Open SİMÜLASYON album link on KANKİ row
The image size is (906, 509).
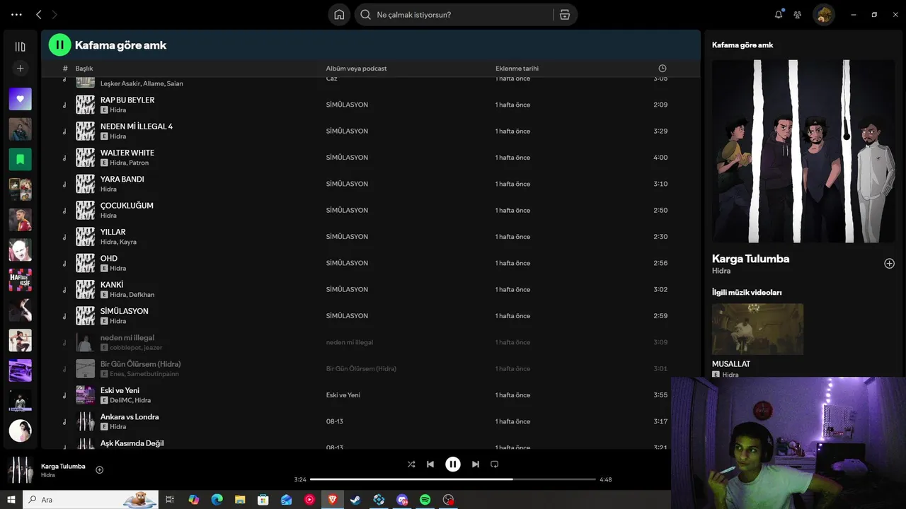pyautogui.click(x=347, y=289)
